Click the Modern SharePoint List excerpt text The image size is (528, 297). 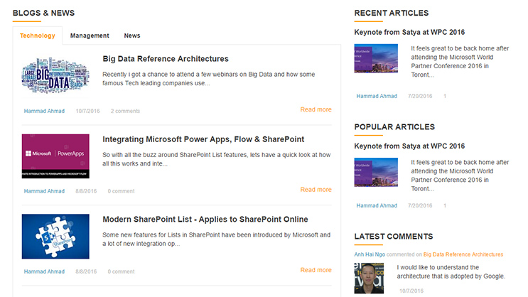click(x=217, y=239)
